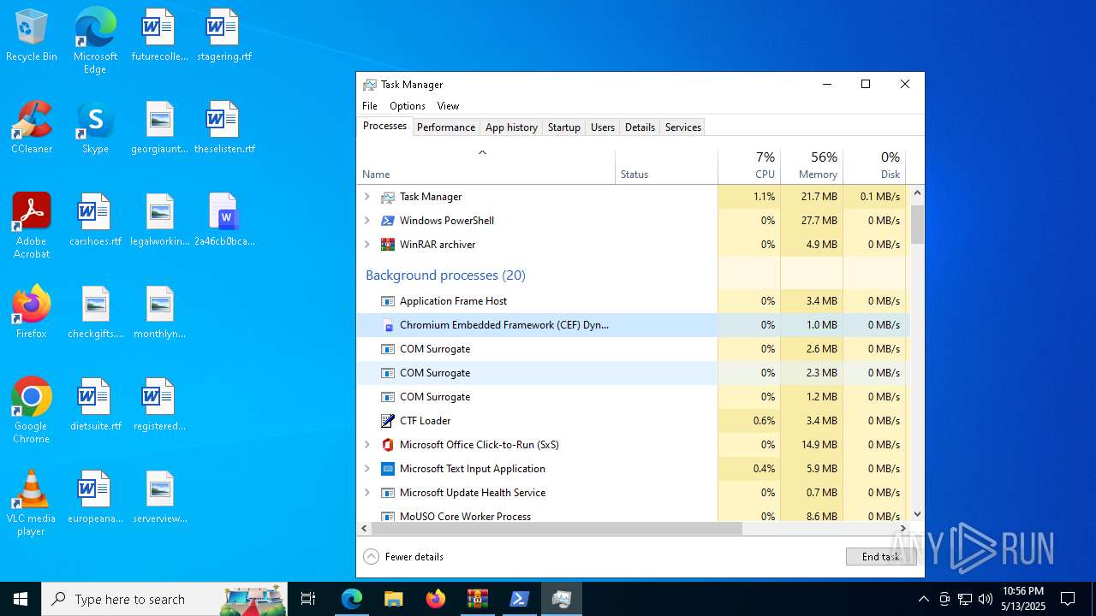Show hidden icons in system tray

[x=923, y=599]
